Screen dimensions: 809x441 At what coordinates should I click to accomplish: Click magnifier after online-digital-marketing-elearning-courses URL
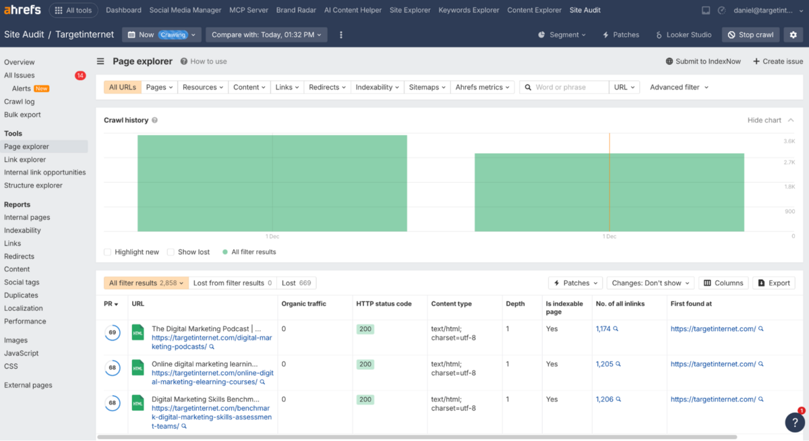tap(262, 382)
